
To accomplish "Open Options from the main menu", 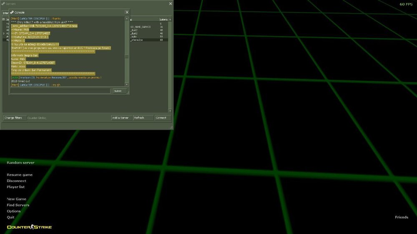I will 14,211.
